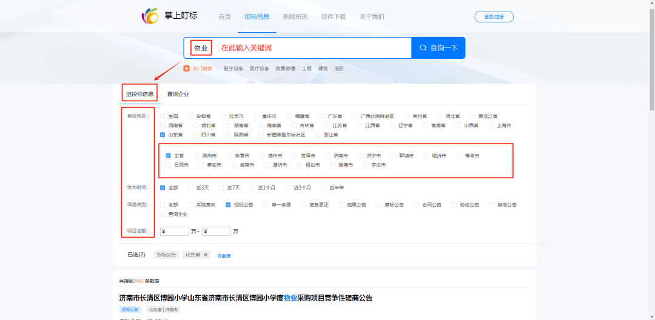
Task: Switch to the 查询企业 tab
Action: 178,94
